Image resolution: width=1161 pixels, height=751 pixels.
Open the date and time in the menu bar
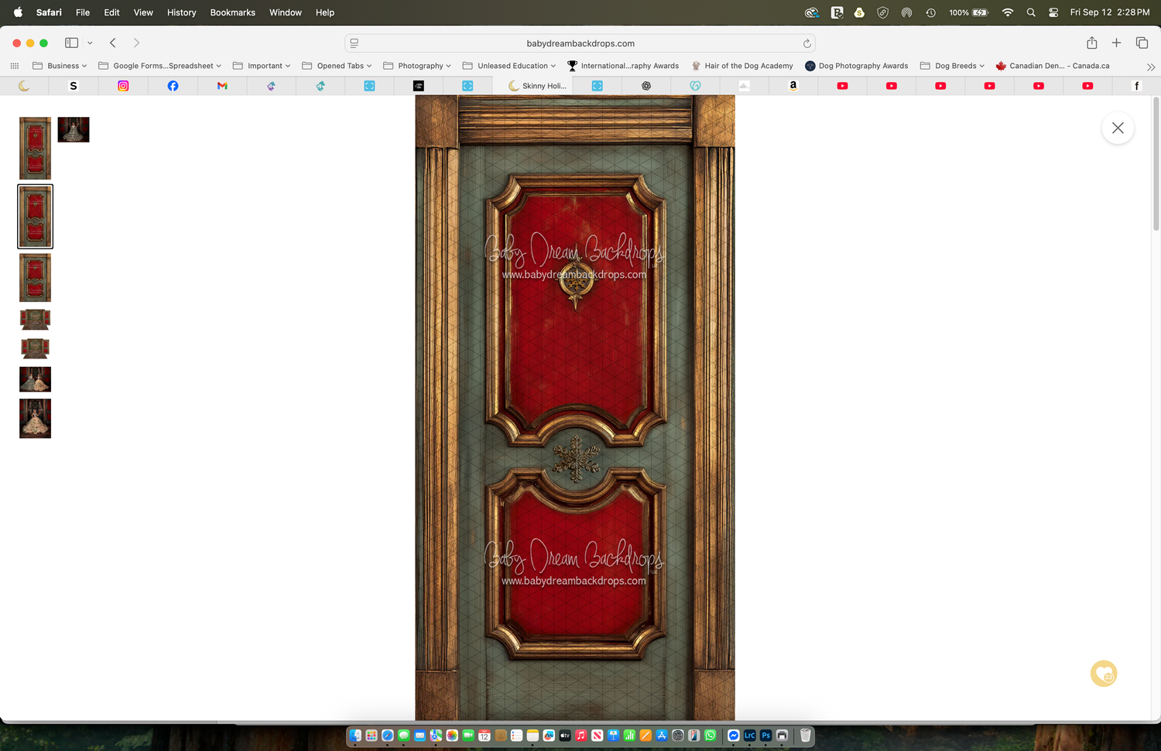click(1110, 12)
